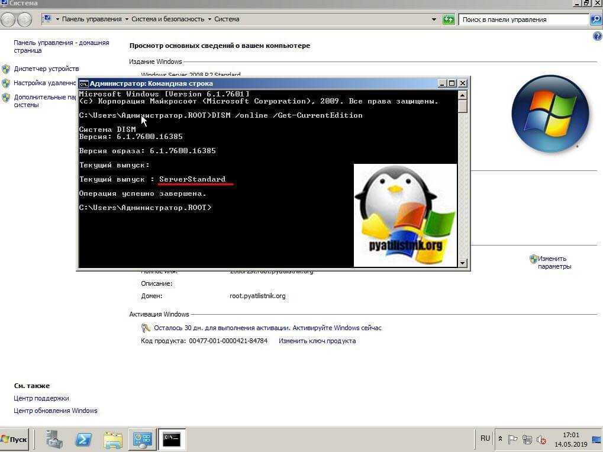
Task: Expand the address bar history dropdown
Action: pyautogui.click(x=434, y=20)
